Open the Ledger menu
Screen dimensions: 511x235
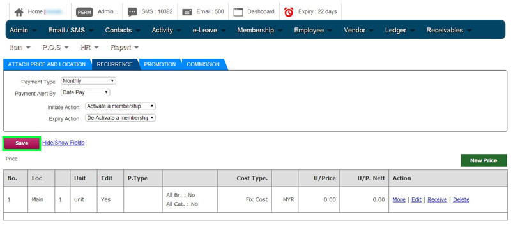pos(400,30)
